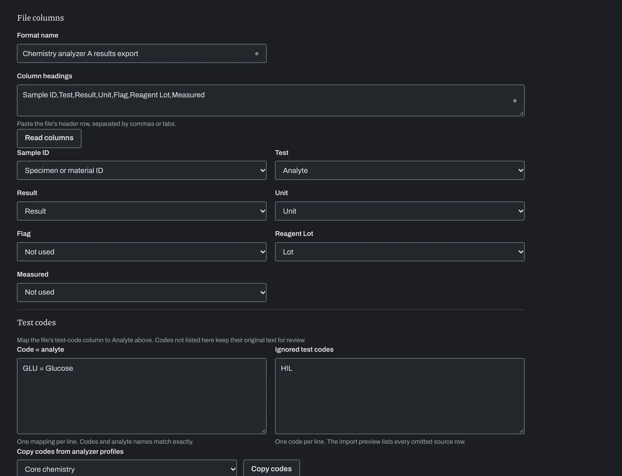Click the File columns section heading

40,18
